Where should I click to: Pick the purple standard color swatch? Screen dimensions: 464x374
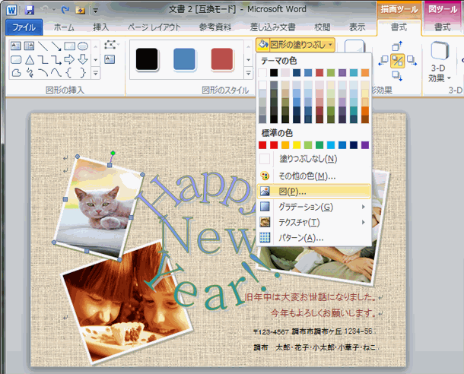point(365,145)
